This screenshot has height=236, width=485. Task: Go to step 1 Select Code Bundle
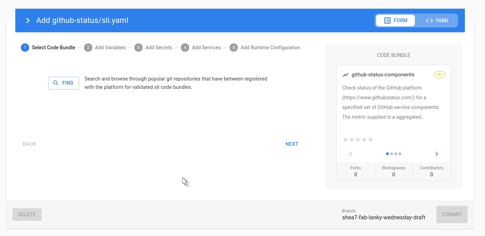click(x=48, y=48)
